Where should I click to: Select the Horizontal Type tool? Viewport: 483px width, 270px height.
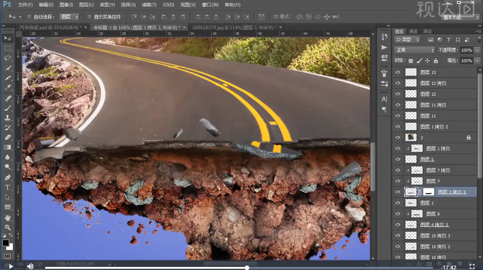[8, 187]
